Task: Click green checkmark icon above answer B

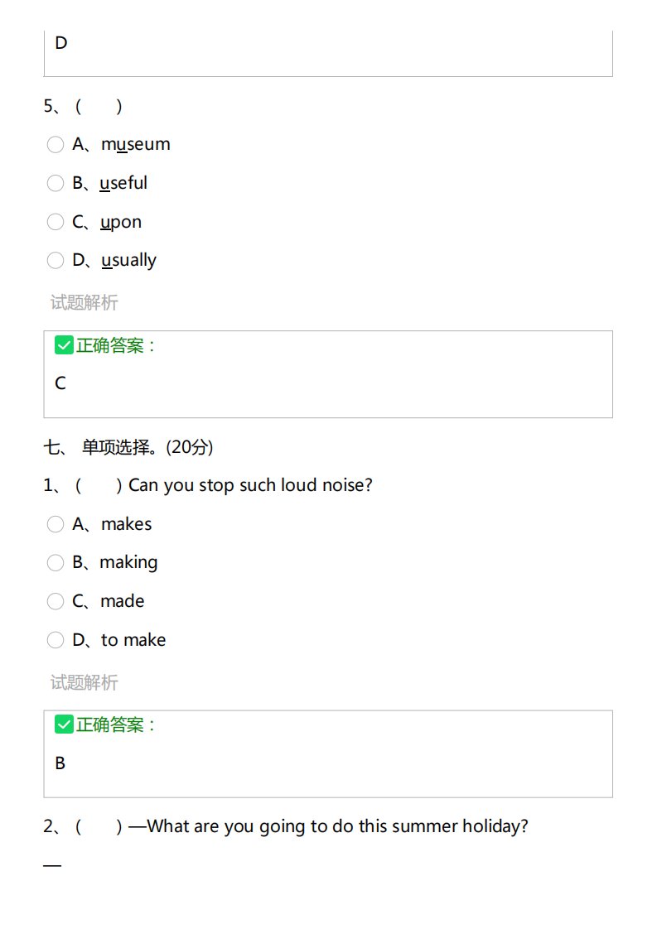Action: pyautogui.click(x=64, y=724)
